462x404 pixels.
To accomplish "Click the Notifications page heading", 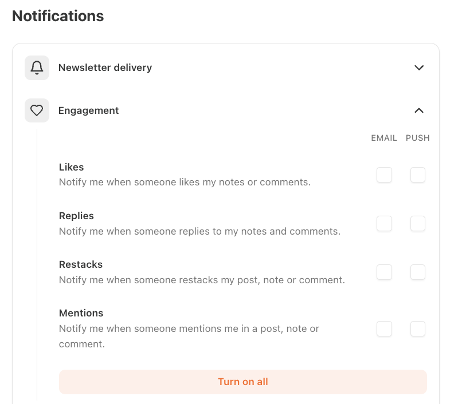I will click(x=58, y=16).
